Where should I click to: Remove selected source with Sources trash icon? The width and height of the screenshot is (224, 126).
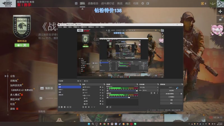click(x=86, y=107)
